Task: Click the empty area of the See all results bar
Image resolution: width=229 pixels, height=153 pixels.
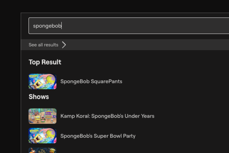Action: (x=153, y=45)
